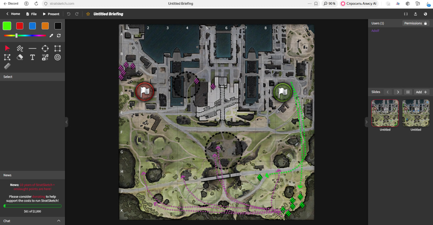Select the green color swatch

[7, 26]
